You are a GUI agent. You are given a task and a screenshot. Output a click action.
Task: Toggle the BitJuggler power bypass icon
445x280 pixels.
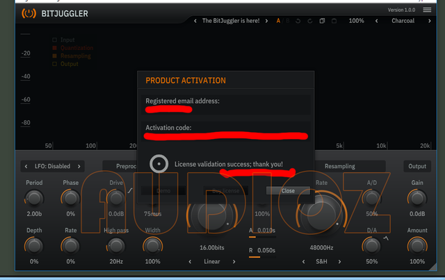point(29,13)
